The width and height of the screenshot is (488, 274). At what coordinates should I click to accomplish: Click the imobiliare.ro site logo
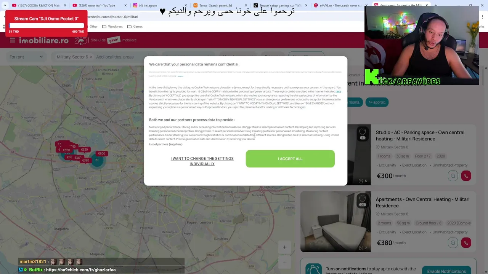(44, 40)
